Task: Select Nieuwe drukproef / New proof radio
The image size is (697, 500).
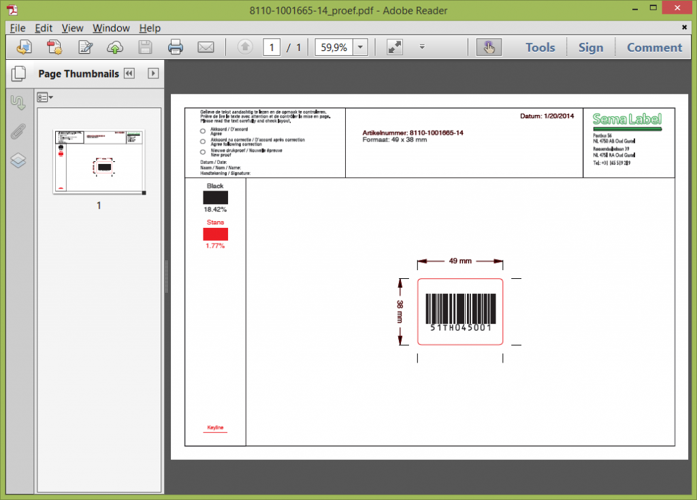Action: coord(203,152)
